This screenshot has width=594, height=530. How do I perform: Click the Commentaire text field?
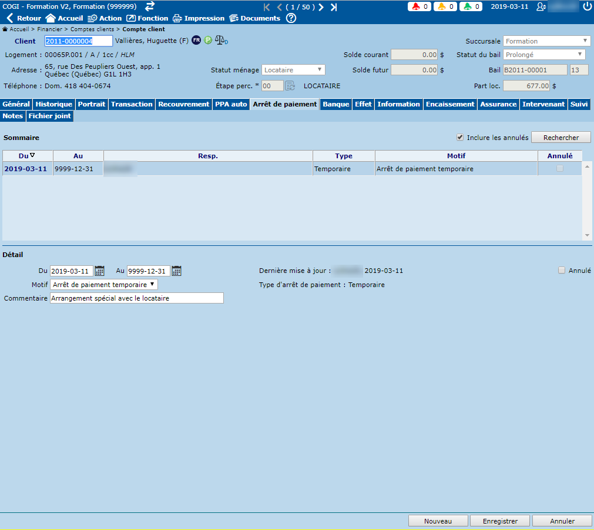click(x=137, y=298)
